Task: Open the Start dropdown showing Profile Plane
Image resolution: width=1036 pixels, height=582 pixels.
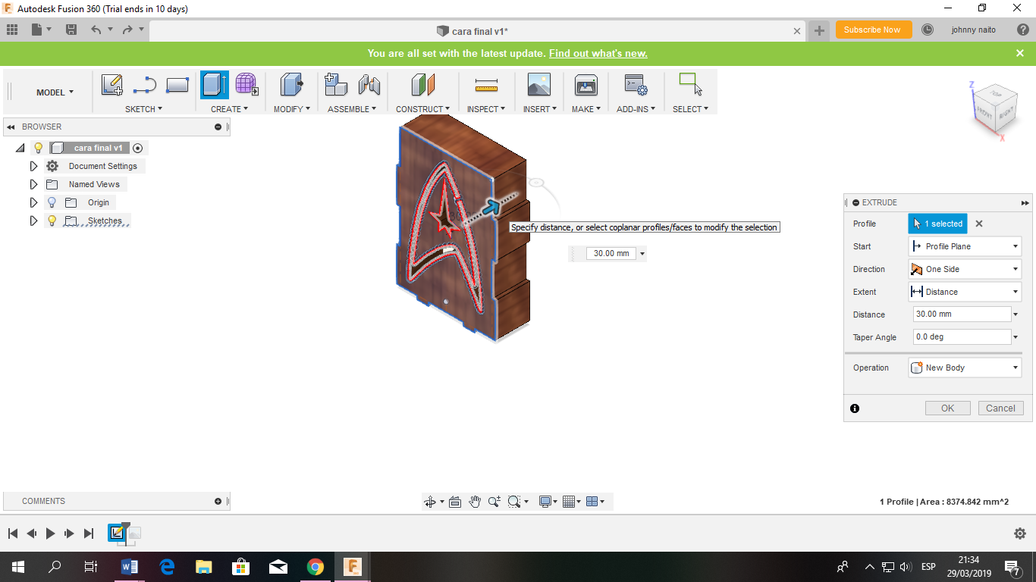Action: click(965, 246)
